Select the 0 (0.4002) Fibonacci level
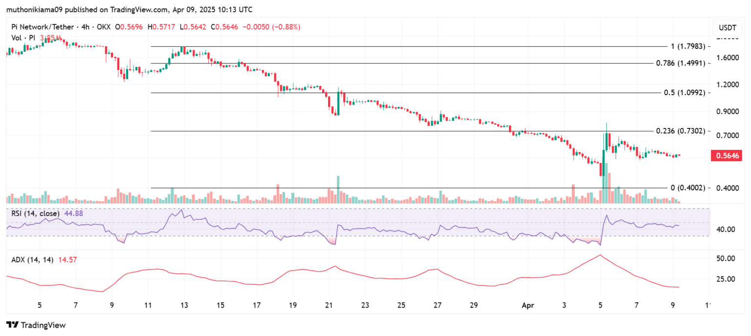This screenshot has width=751, height=336. pyautogui.click(x=686, y=188)
